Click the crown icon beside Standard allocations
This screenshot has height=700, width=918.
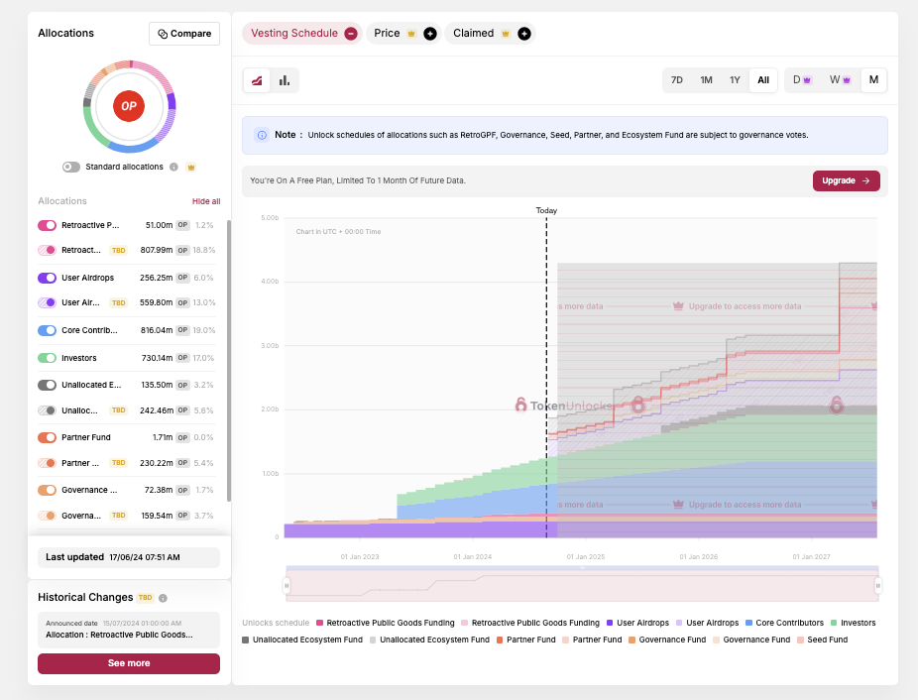point(191,167)
